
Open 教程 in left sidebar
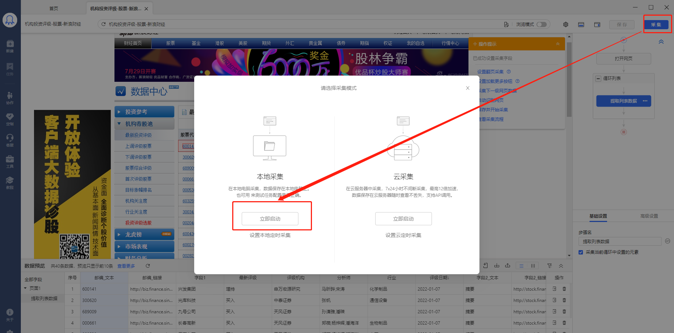[10, 183]
